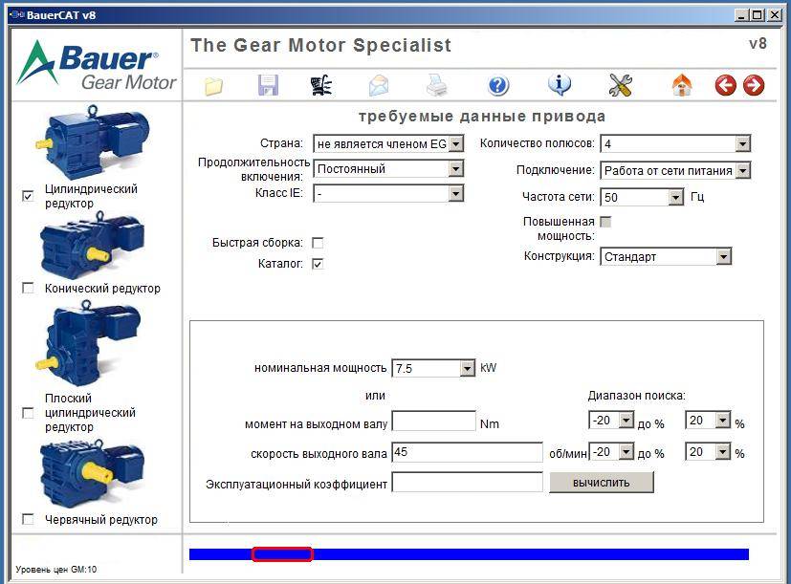The image size is (791, 584).
Task: Open speed upper range 20 dropdown
Action: point(708,451)
